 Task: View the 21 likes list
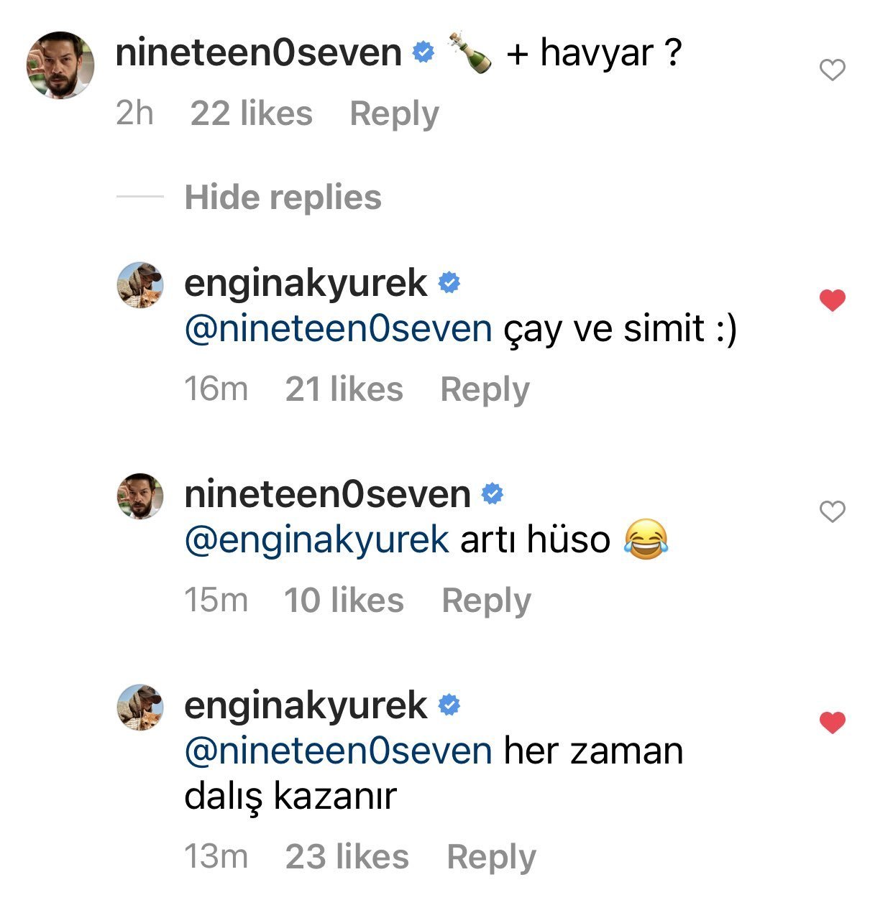pyautogui.click(x=344, y=390)
